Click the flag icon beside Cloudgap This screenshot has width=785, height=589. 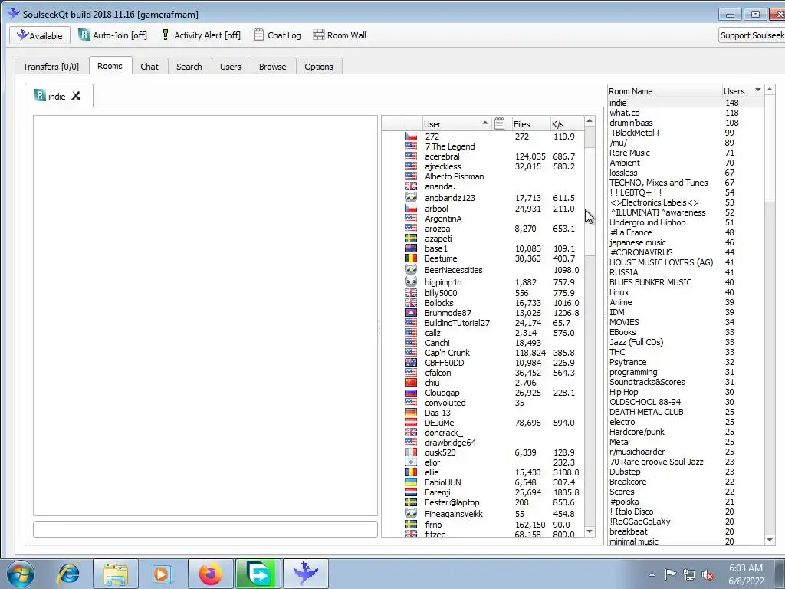[x=411, y=393]
